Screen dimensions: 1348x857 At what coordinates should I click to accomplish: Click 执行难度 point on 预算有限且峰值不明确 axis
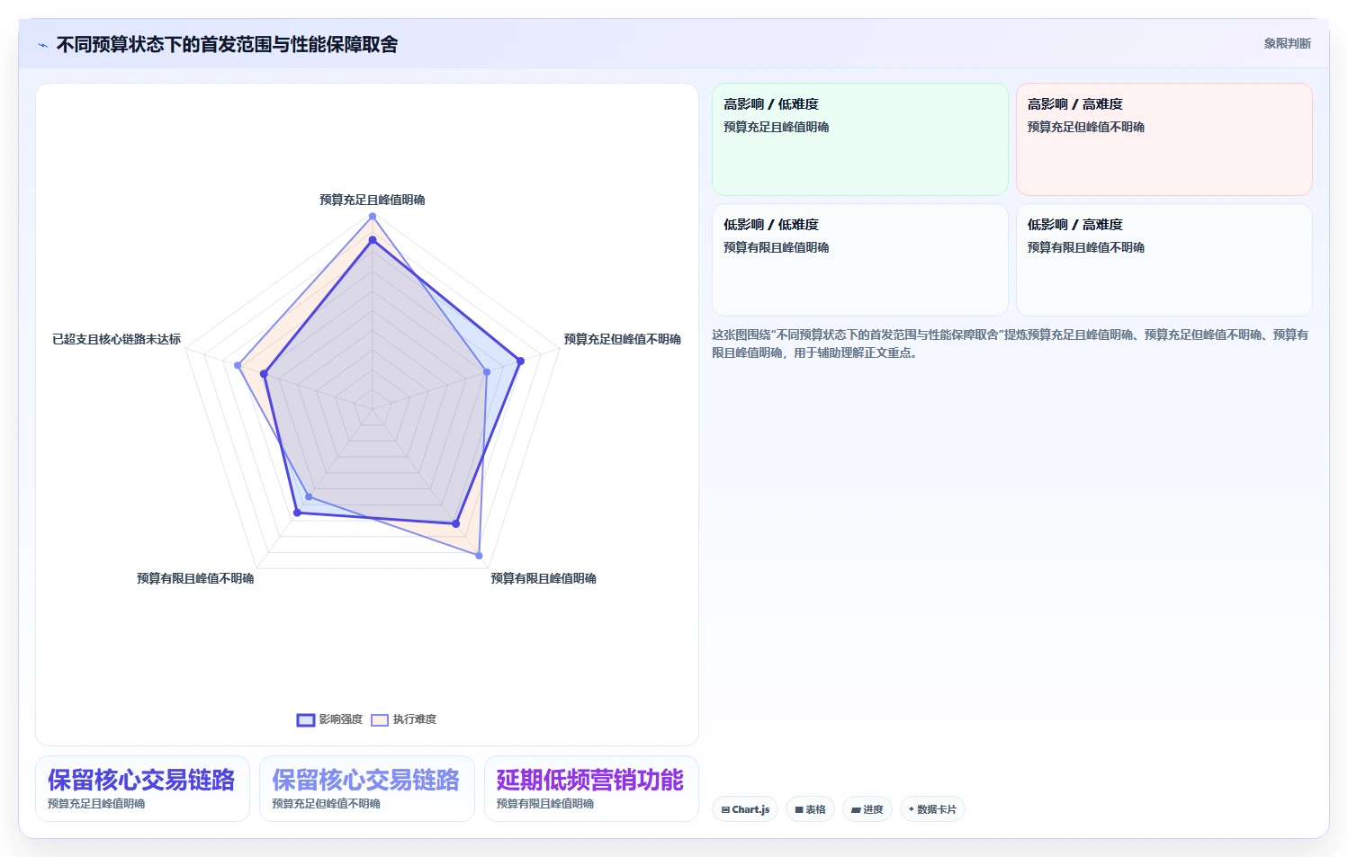[x=310, y=496]
